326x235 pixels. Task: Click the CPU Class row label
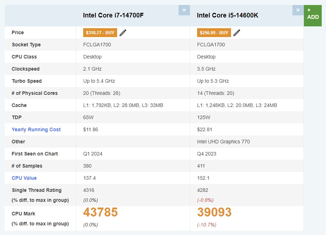[x=24, y=57]
